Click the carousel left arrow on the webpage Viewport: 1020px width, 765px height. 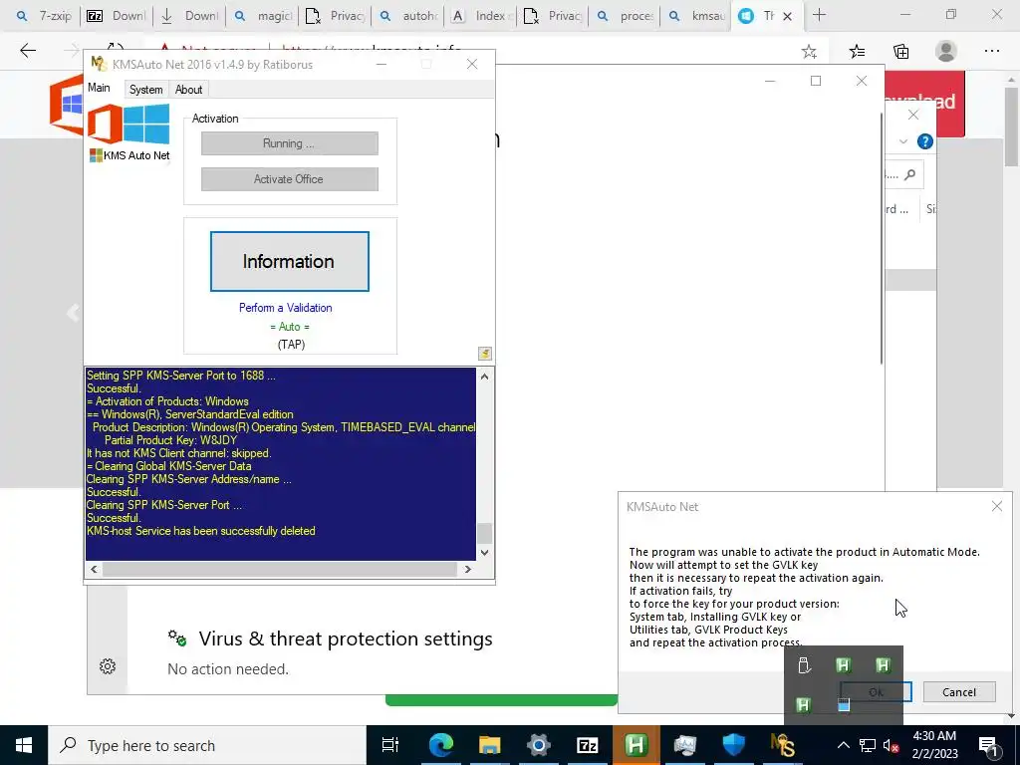[x=73, y=313]
